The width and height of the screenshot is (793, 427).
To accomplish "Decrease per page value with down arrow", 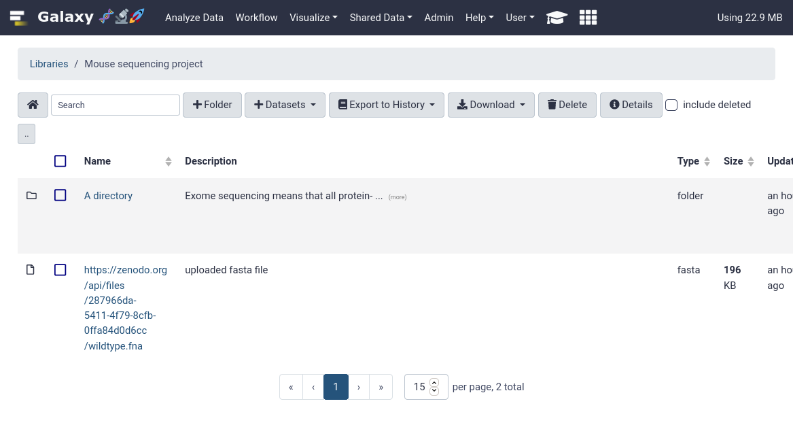I will [434, 391].
